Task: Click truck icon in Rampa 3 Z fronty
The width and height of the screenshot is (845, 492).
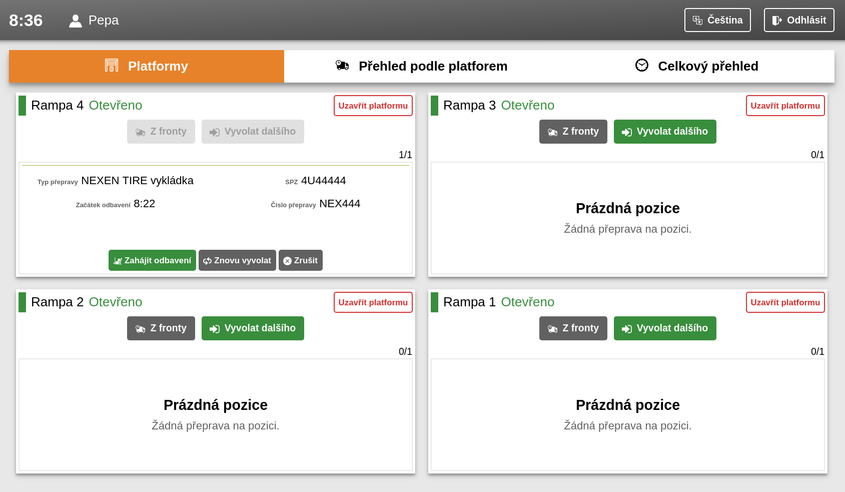Action: click(x=552, y=132)
